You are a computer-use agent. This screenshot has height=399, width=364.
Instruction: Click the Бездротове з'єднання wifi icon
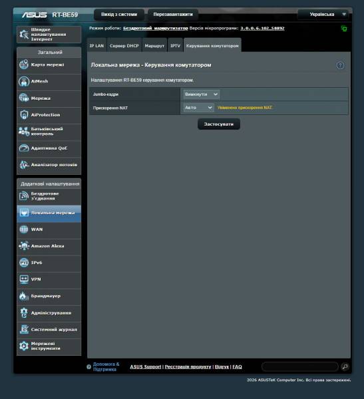pos(24,196)
